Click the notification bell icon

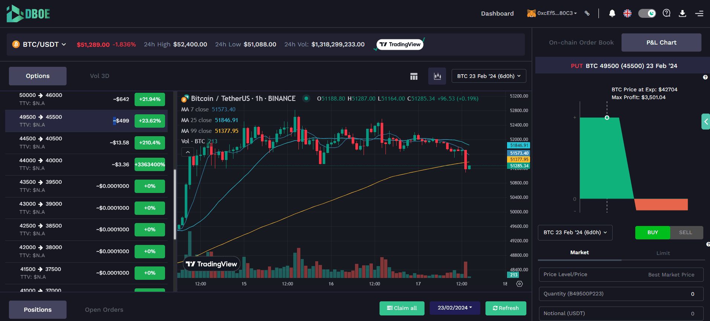click(x=612, y=13)
